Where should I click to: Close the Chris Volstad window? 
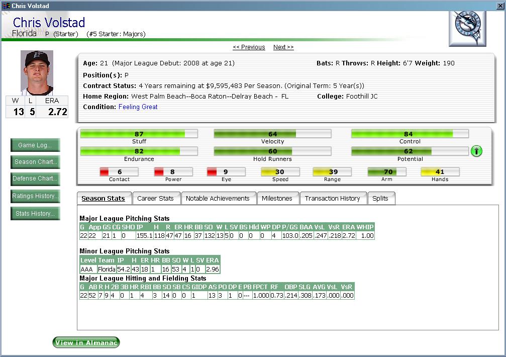[x=500, y=6]
